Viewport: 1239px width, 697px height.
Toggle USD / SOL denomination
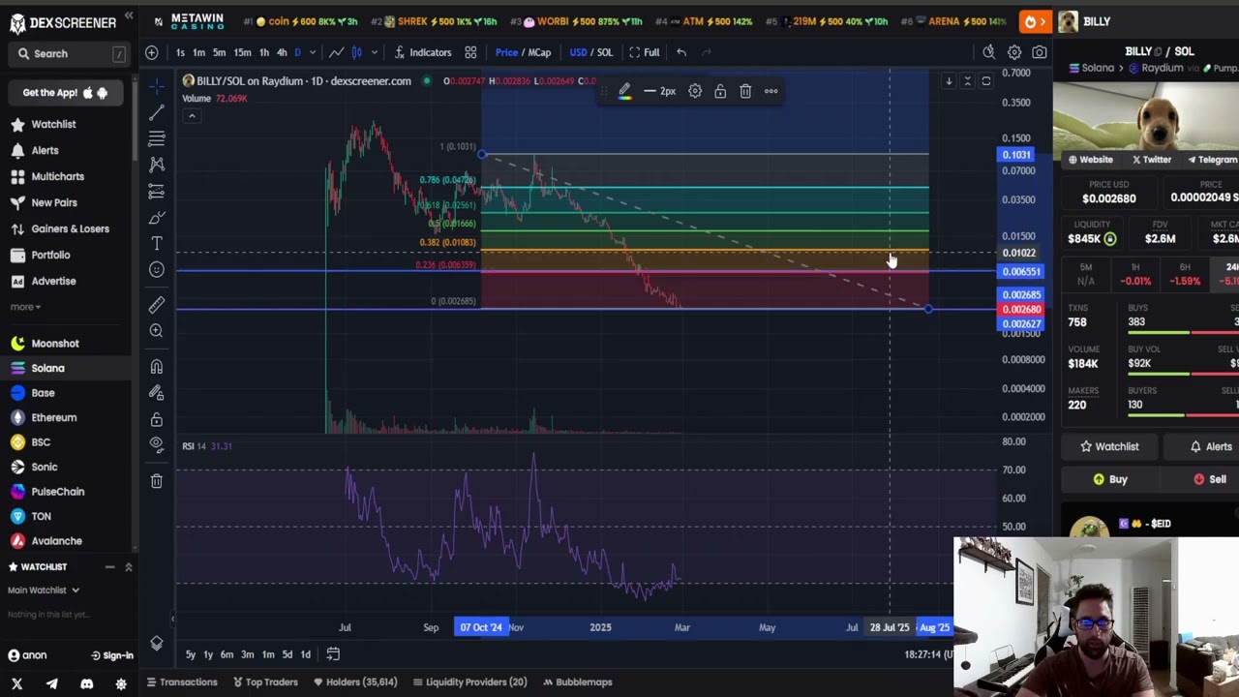tap(591, 52)
